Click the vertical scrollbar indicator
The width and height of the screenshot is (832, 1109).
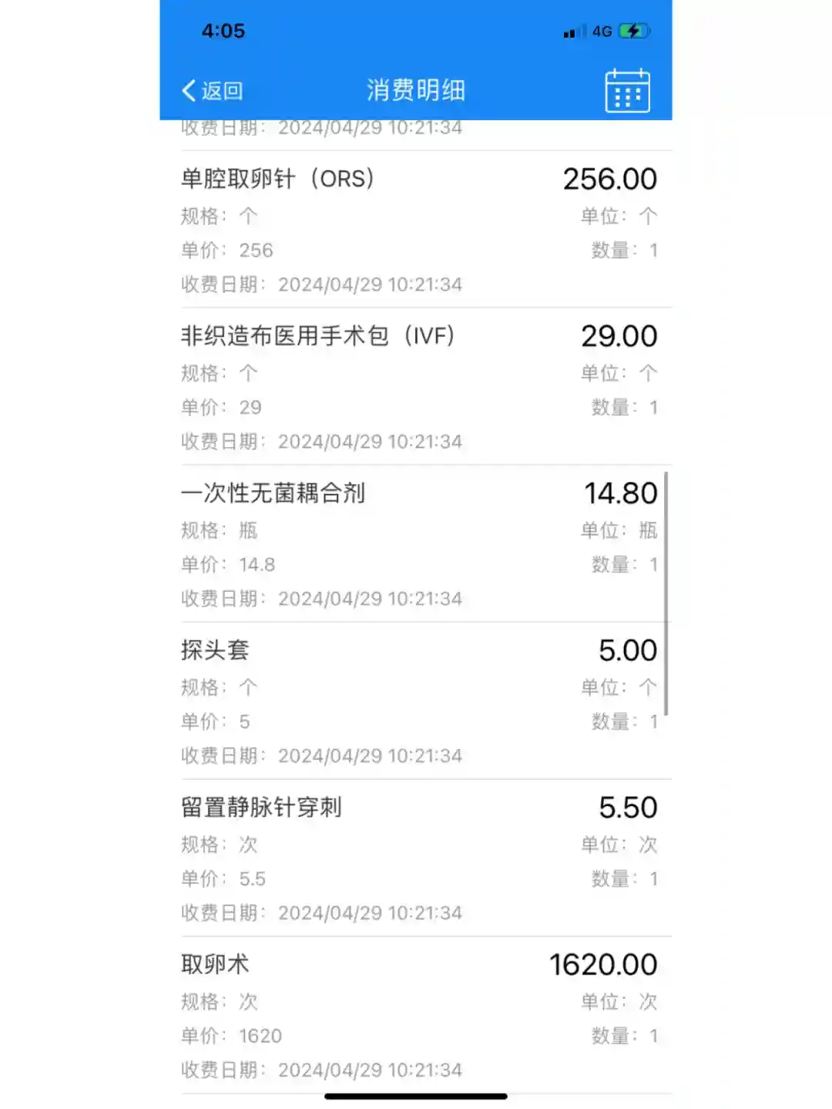click(x=666, y=593)
